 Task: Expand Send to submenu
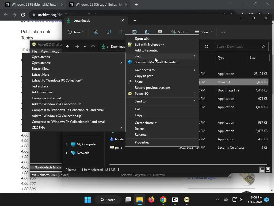pyautogui.click(x=162, y=101)
